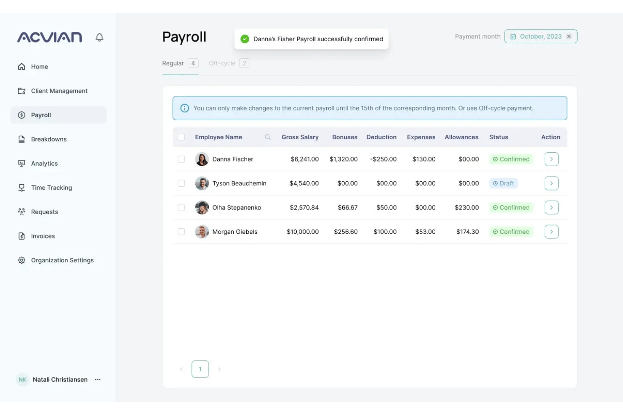Image resolution: width=623 pixels, height=415 pixels.
Task: Open Time Tracking in the sidebar
Action: 58,188
